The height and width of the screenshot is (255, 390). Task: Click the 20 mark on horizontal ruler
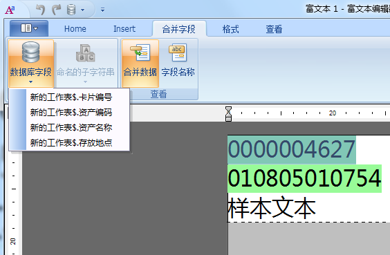click(x=333, y=113)
